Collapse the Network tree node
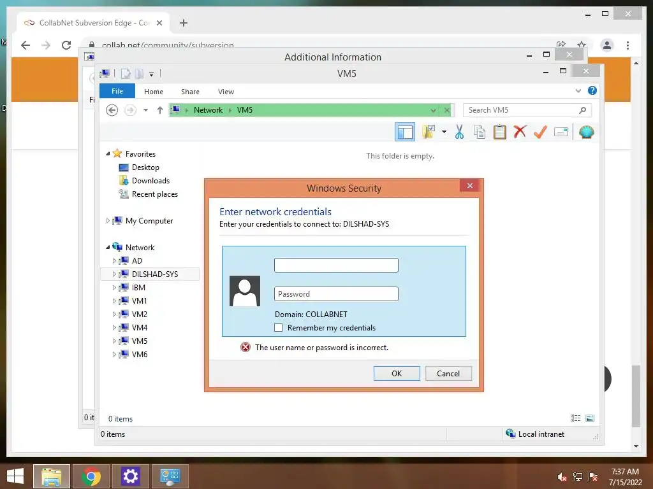 (108, 248)
